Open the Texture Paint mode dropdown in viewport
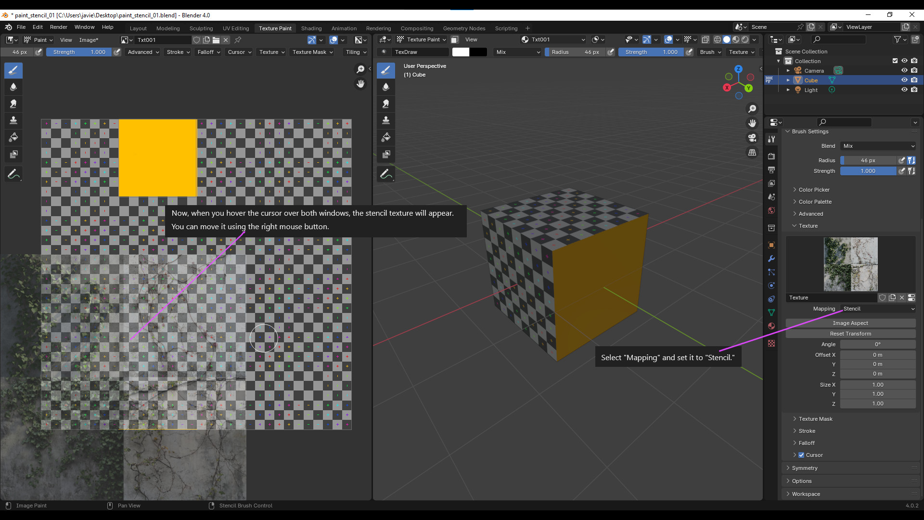924x520 pixels. click(422, 39)
